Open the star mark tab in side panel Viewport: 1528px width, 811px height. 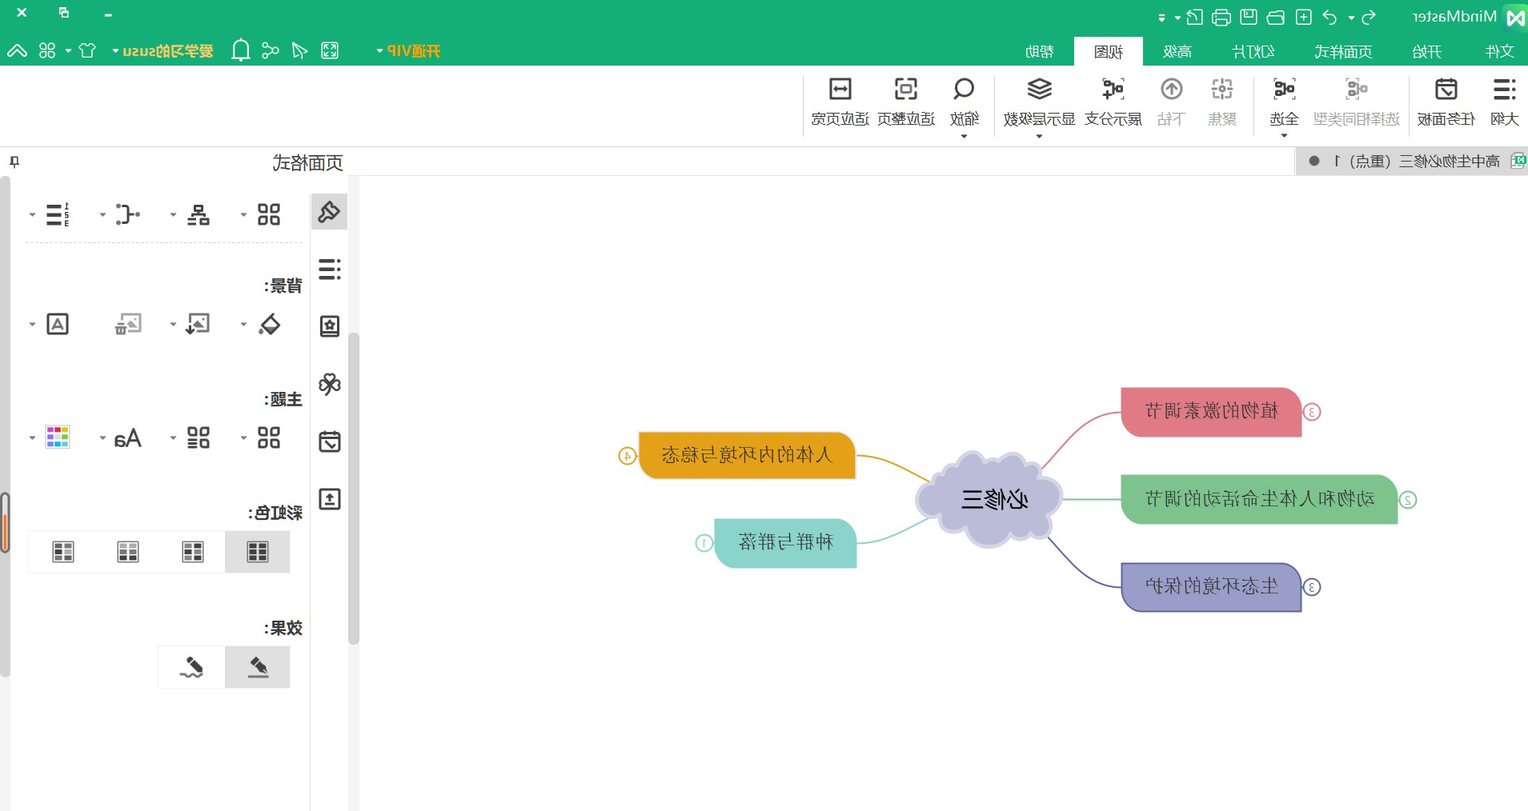pyautogui.click(x=329, y=326)
